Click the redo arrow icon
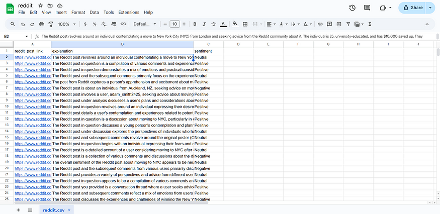 click(32, 24)
